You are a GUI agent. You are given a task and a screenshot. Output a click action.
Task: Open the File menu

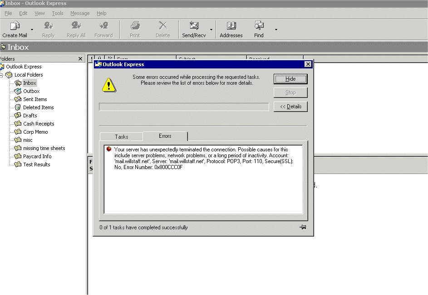point(8,13)
